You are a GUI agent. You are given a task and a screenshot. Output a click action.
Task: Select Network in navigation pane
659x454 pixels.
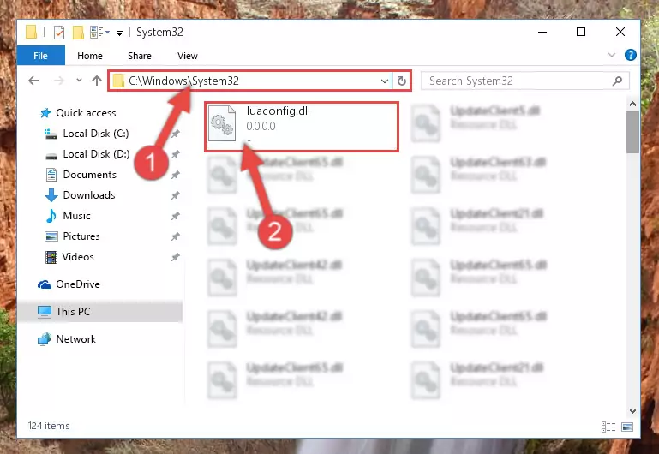click(x=75, y=339)
